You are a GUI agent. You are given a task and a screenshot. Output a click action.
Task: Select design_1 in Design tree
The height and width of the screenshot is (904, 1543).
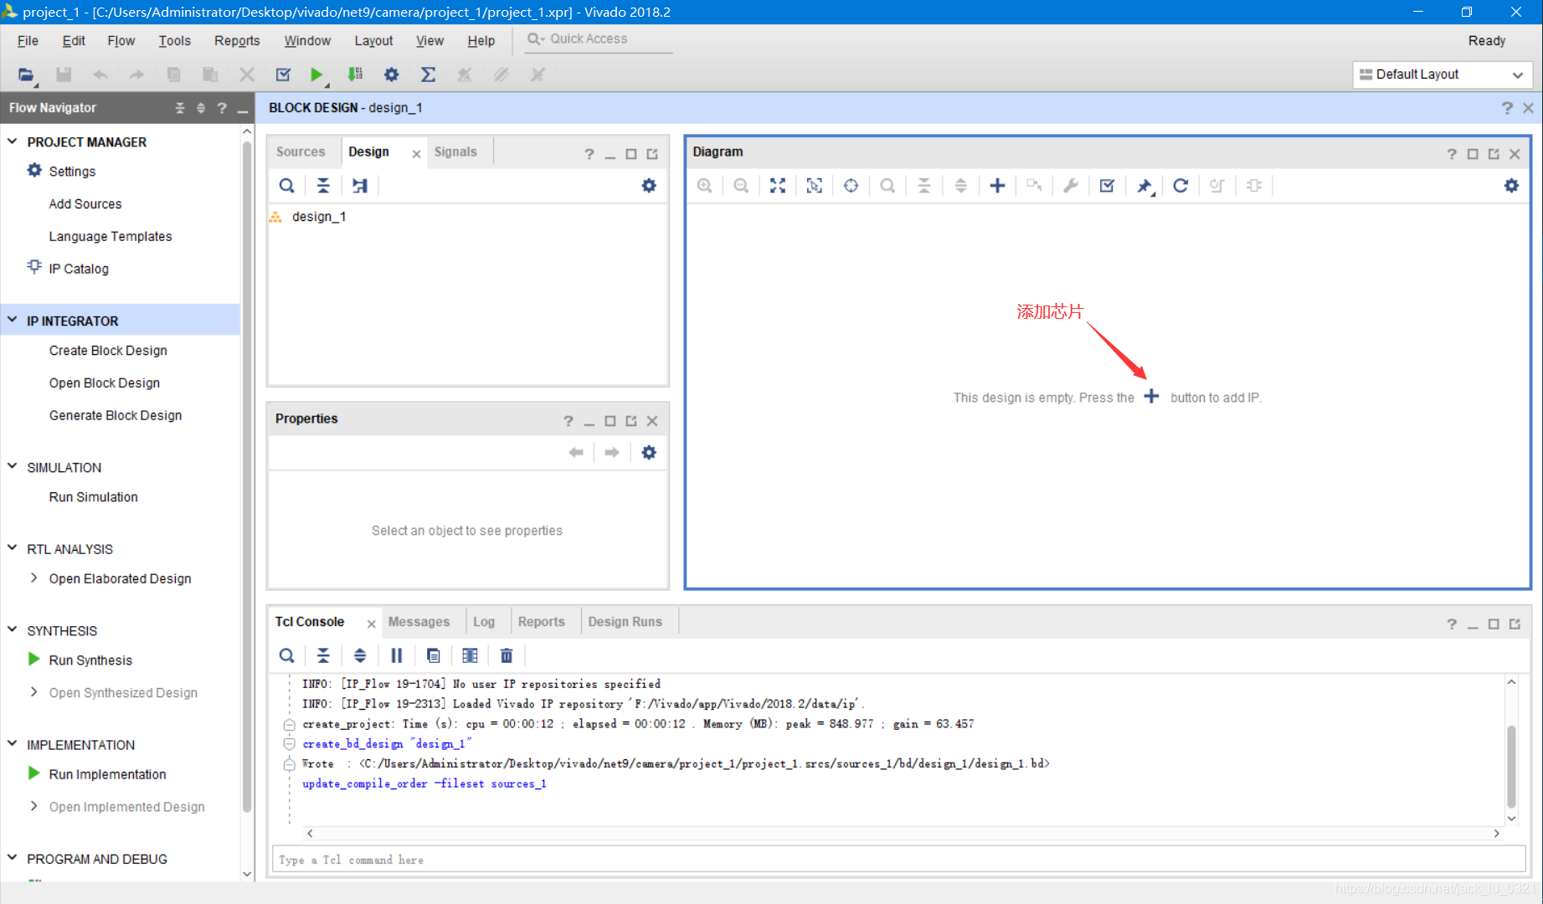point(319,217)
